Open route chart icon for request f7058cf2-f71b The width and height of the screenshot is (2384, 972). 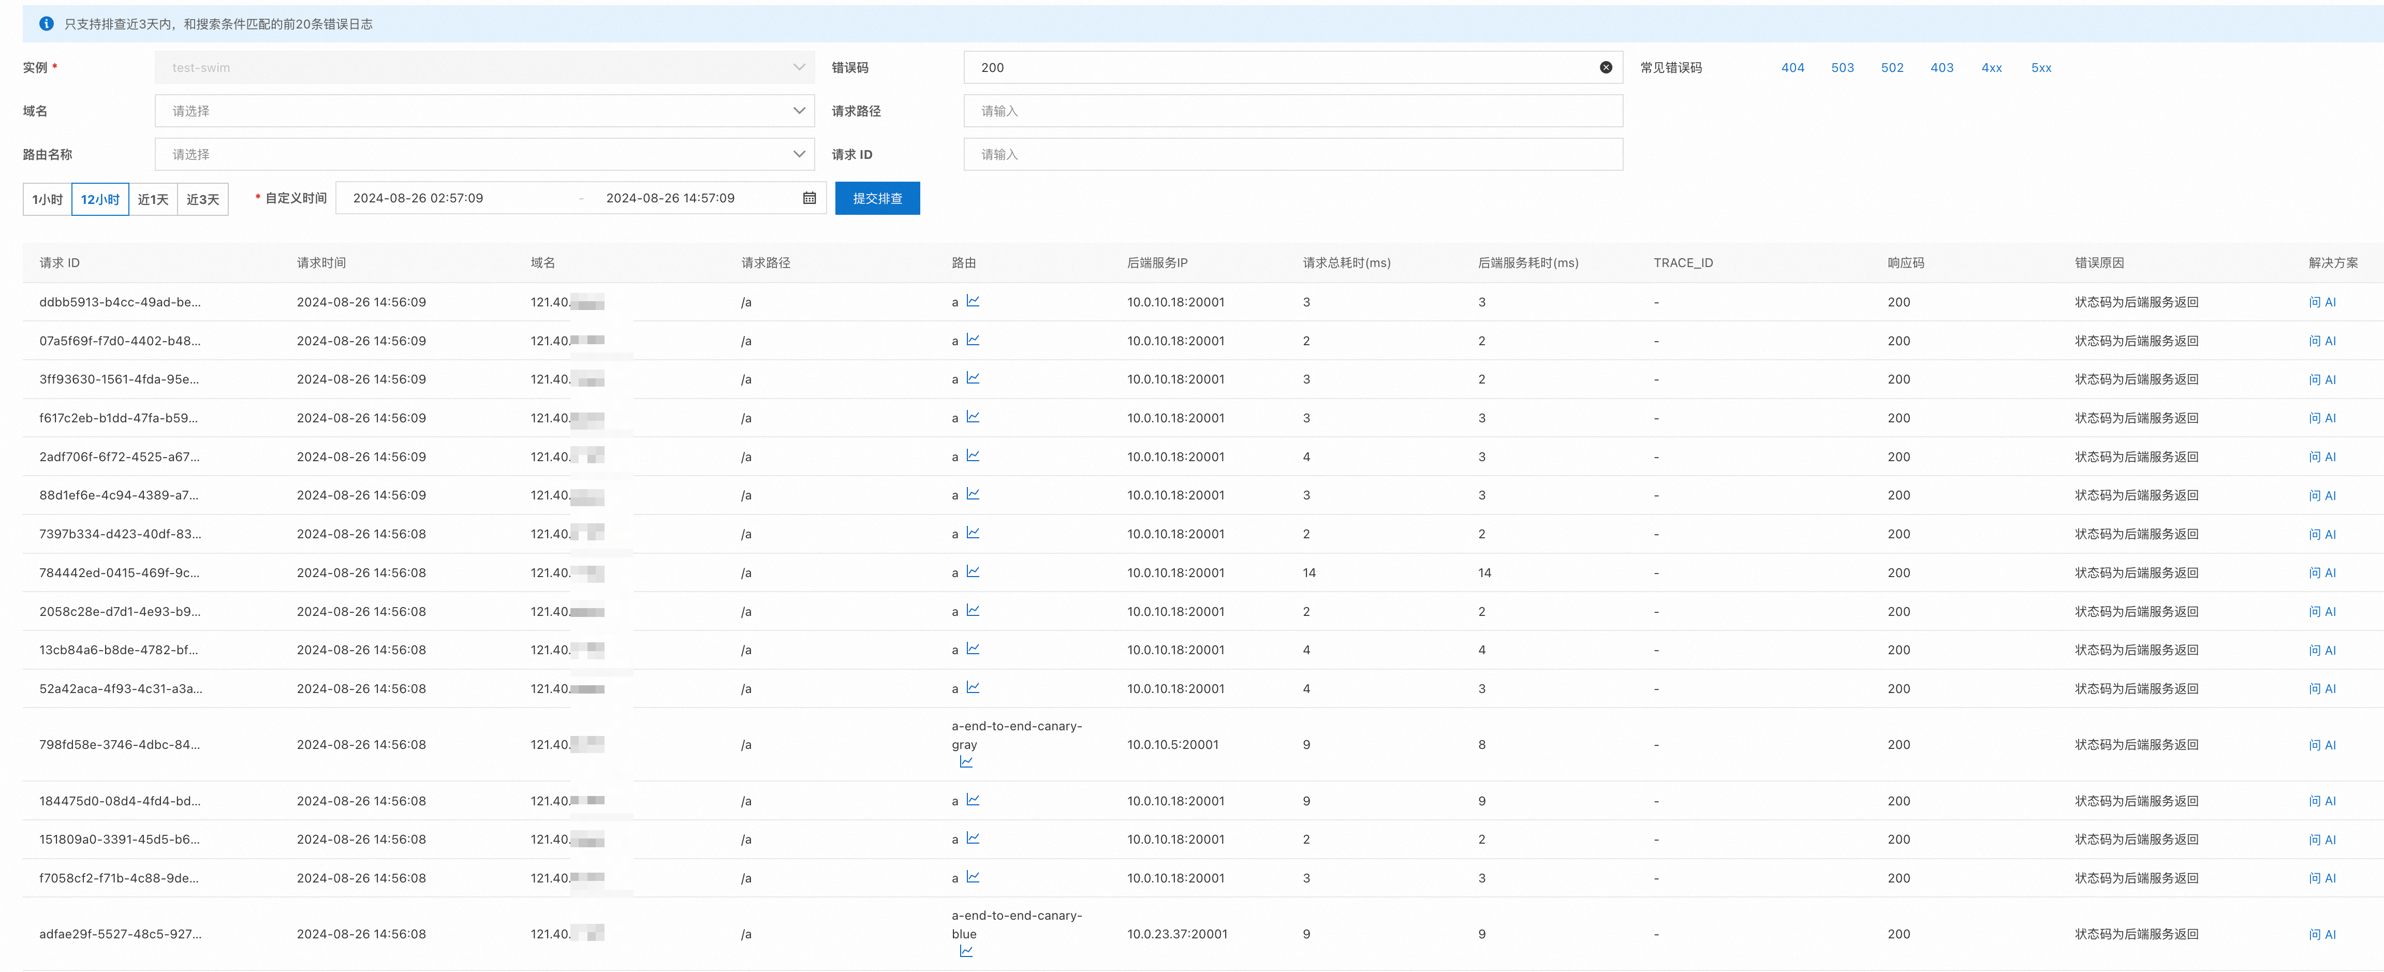click(x=973, y=878)
